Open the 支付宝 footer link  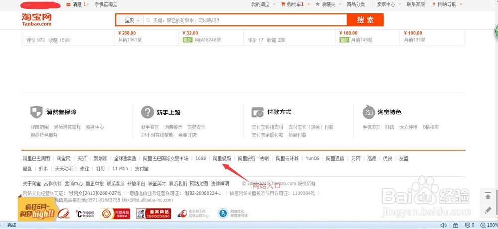tap(142, 169)
